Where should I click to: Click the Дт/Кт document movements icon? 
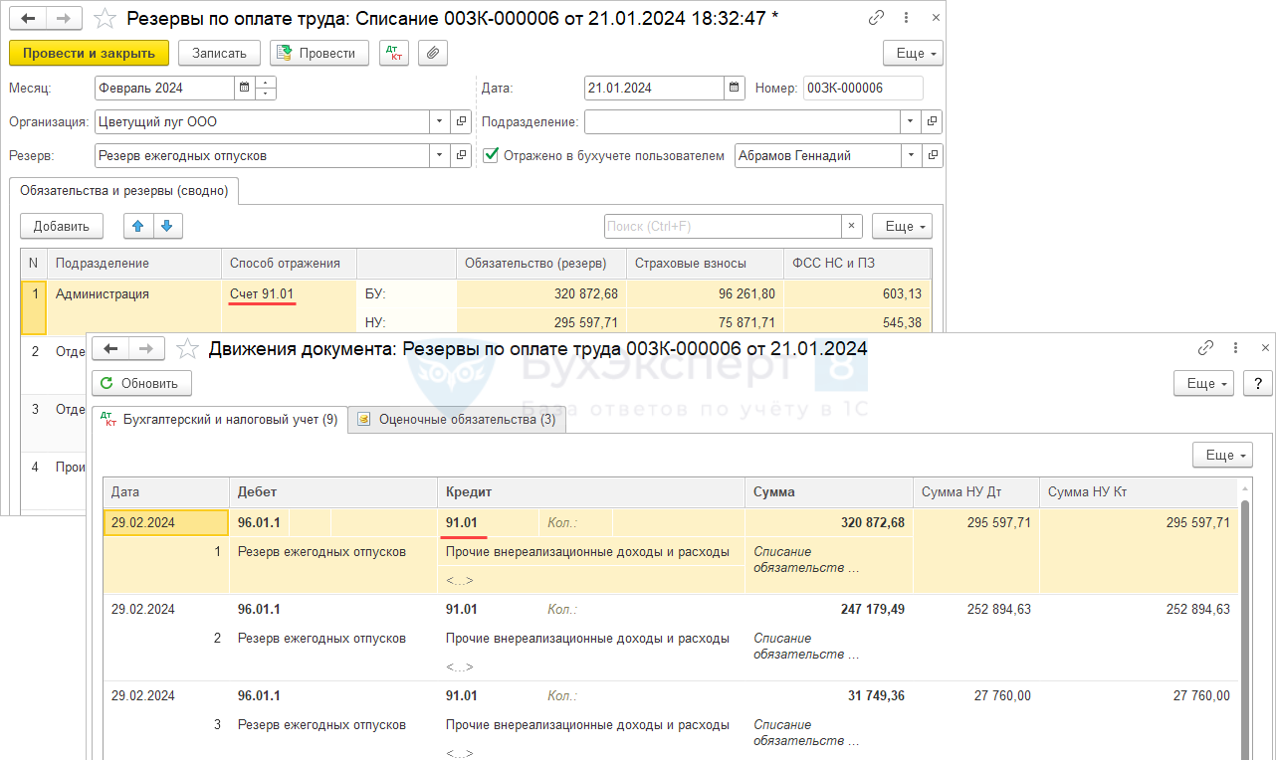pyautogui.click(x=394, y=53)
